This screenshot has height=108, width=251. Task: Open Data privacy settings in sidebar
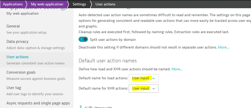click(17, 42)
